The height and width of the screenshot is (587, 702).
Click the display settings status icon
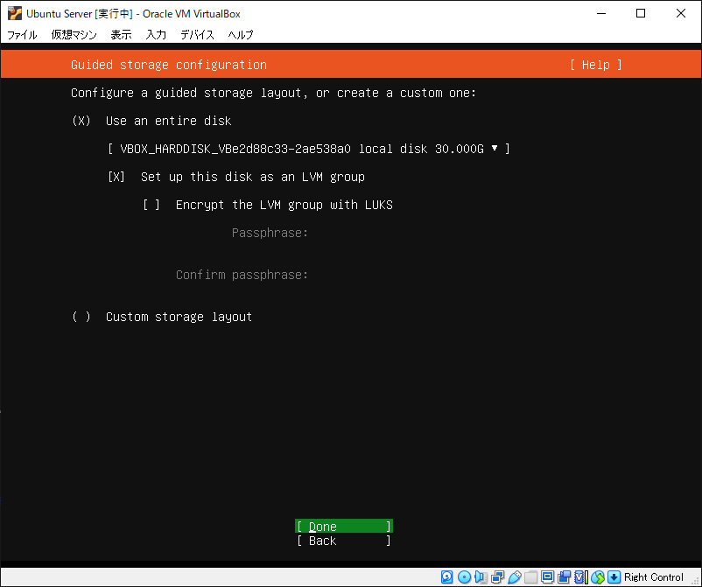coord(547,577)
